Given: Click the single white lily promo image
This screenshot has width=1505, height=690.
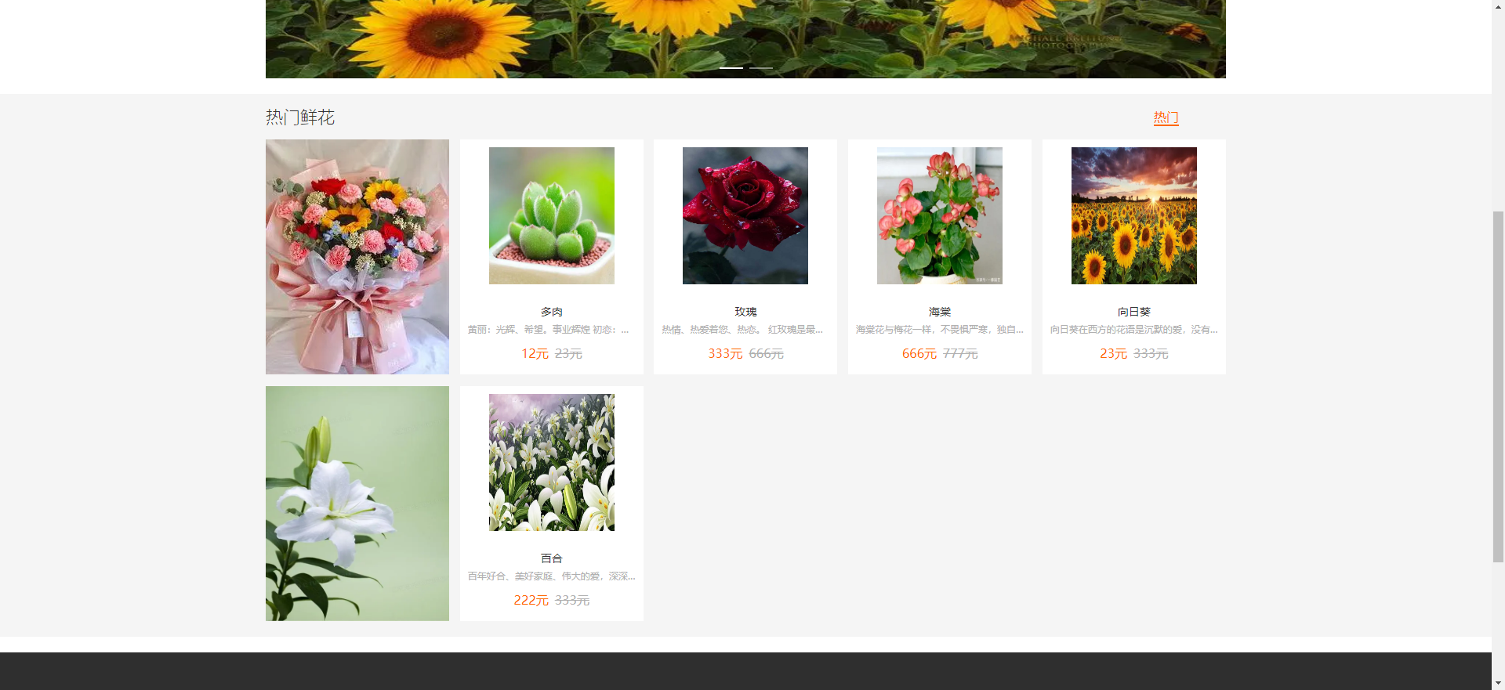Looking at the screenshot, I should coord(357,504).
